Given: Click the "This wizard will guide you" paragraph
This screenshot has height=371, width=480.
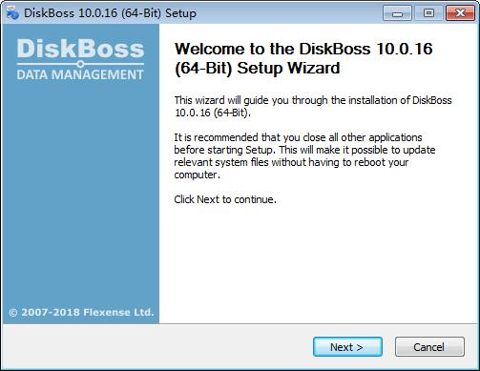Looking at the screenshot, I should pyautogui.click(x=313, y=106).
